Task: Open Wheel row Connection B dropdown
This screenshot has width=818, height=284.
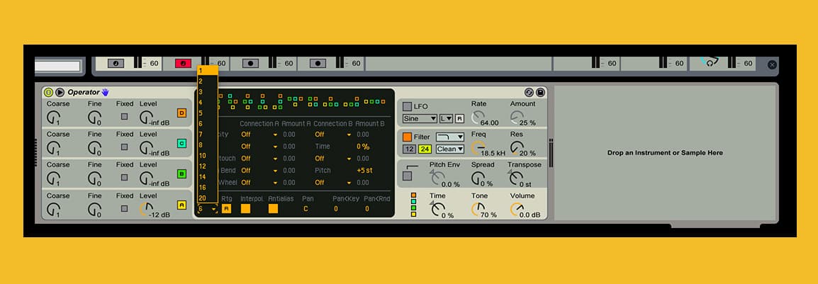Action: point(333,183)
